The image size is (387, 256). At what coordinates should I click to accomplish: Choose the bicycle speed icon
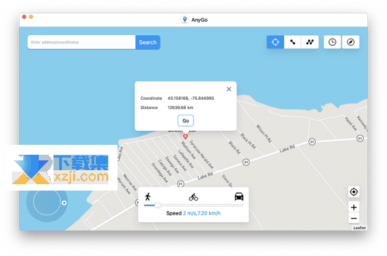point(193,197)
